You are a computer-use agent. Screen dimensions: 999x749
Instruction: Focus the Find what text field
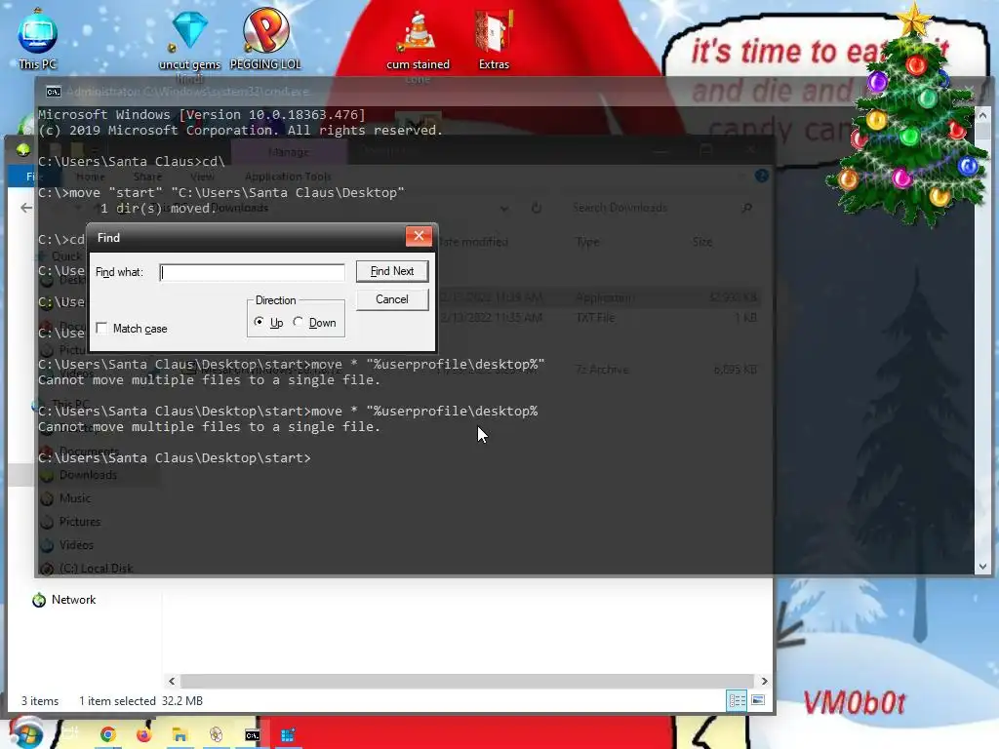point(253,273)
